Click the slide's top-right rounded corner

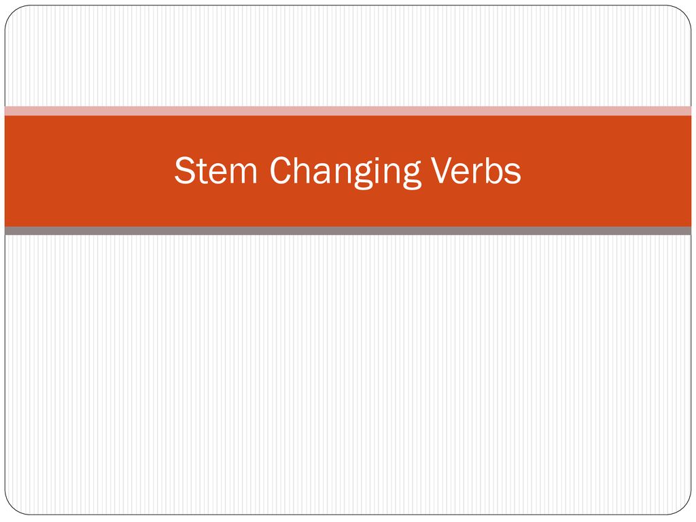pyautogui.click(x=682, y=14)
